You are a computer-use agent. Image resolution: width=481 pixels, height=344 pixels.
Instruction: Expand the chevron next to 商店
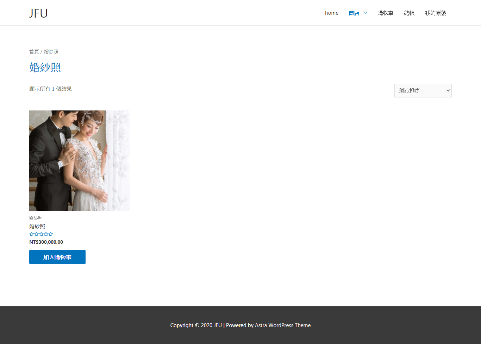(x=365, y=13)
